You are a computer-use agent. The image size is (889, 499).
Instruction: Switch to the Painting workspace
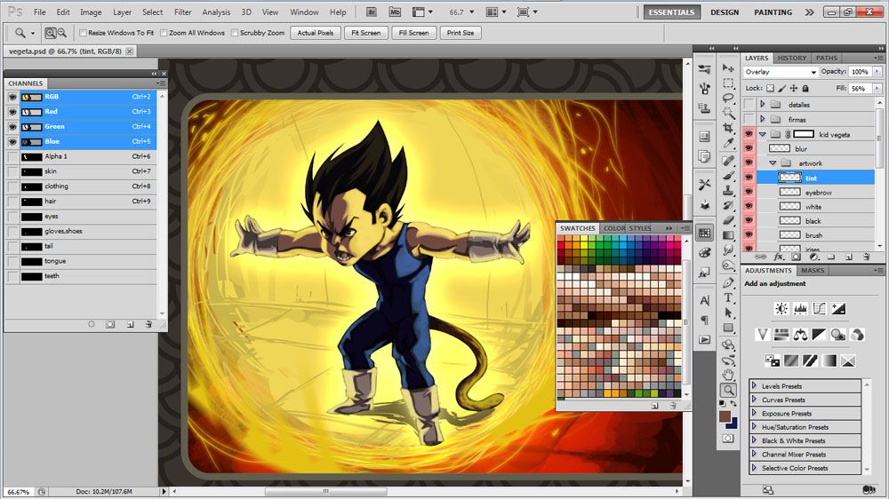(773, 12)
